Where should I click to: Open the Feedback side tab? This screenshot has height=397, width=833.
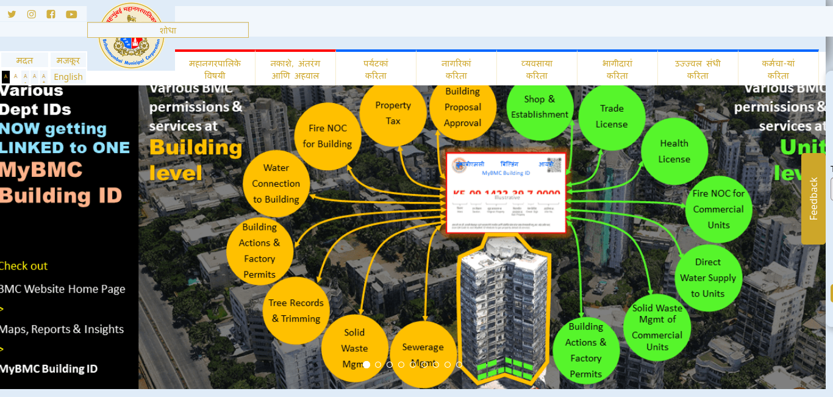[x=813, y=199]
